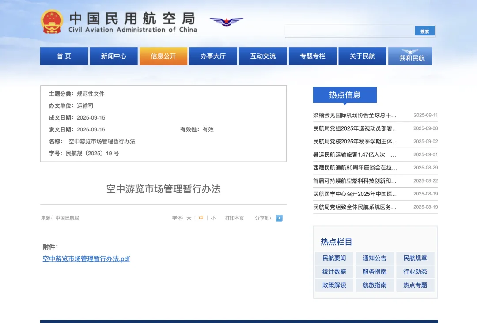Select the highlighted 信息公开 tab
Image resolution: width=477 pixels, height=323 pixels.
(163, 56)
